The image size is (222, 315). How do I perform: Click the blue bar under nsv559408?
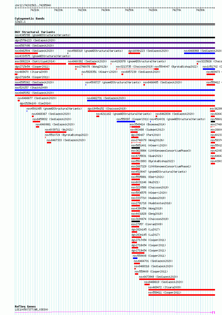click(135, 258)
